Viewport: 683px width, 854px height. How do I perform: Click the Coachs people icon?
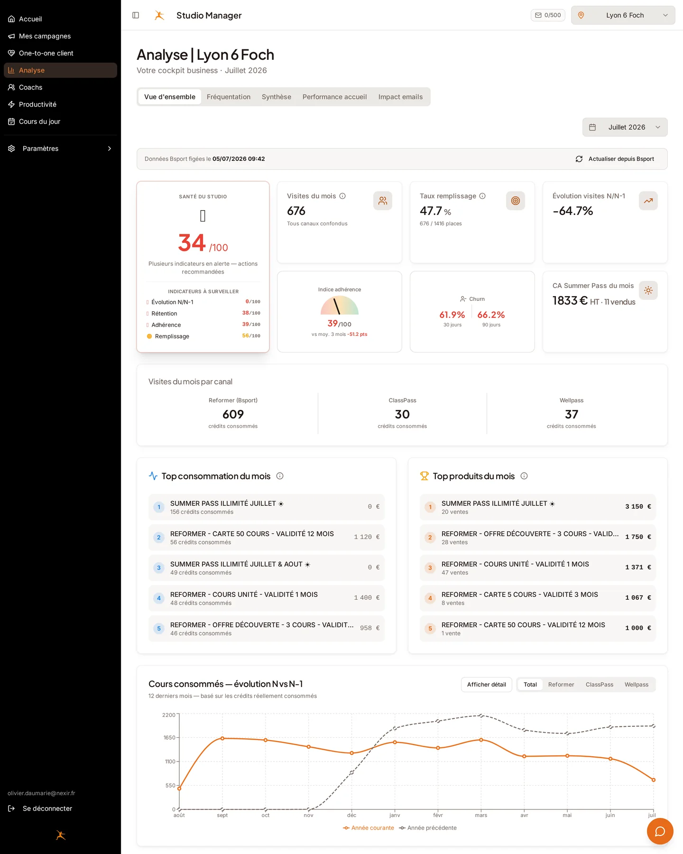coord(11,87)
